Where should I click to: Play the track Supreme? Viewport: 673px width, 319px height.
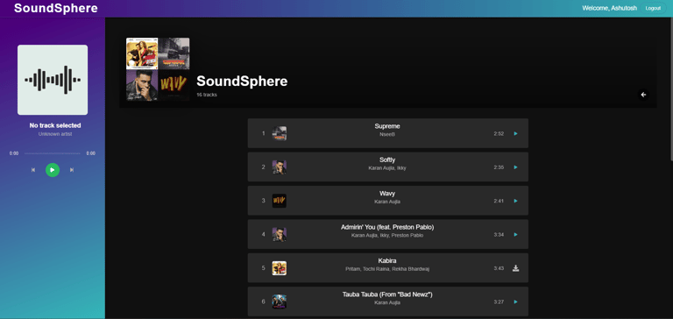click(515, 133)
